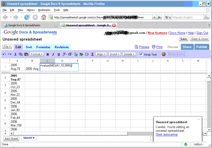Open the cell borders menu
This screenshot has height=148, width=212.
pyautogui.click(x=87, y=54)
